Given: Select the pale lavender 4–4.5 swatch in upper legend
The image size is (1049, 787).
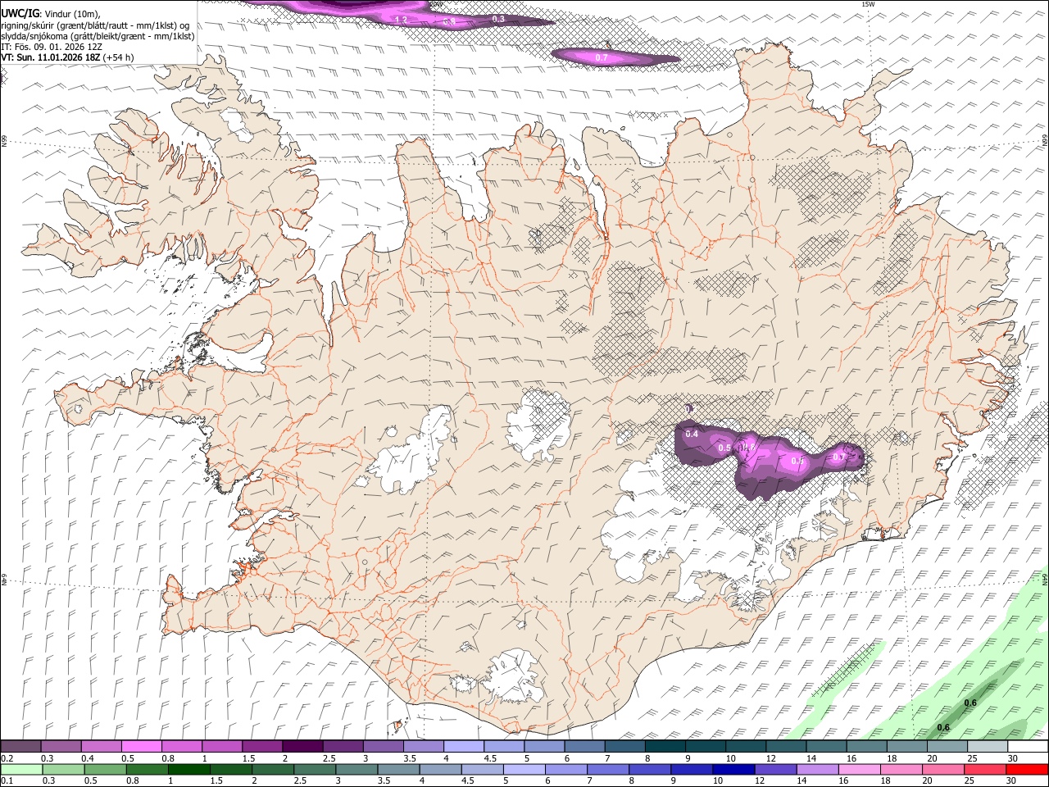Looking at the screenshot, I should pos(463,747).
